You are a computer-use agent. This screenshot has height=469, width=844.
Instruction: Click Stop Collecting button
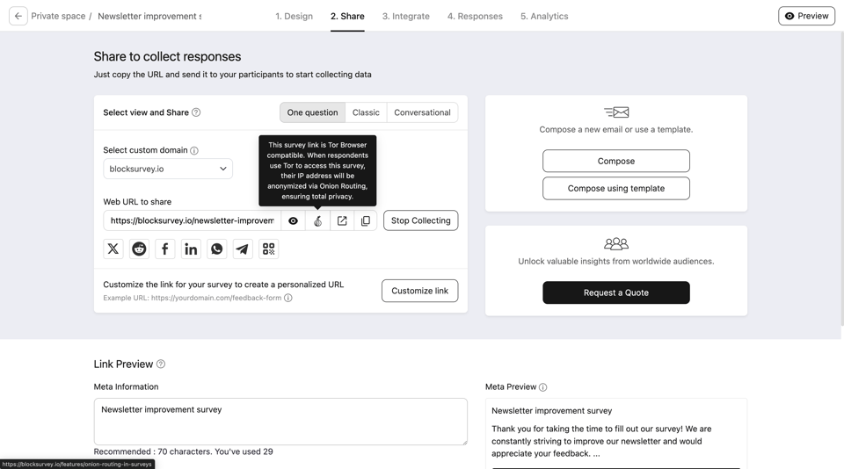420,220
